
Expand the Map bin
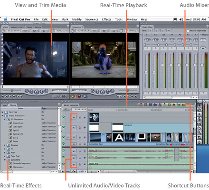pyautogui.click(x=5, y=152)
